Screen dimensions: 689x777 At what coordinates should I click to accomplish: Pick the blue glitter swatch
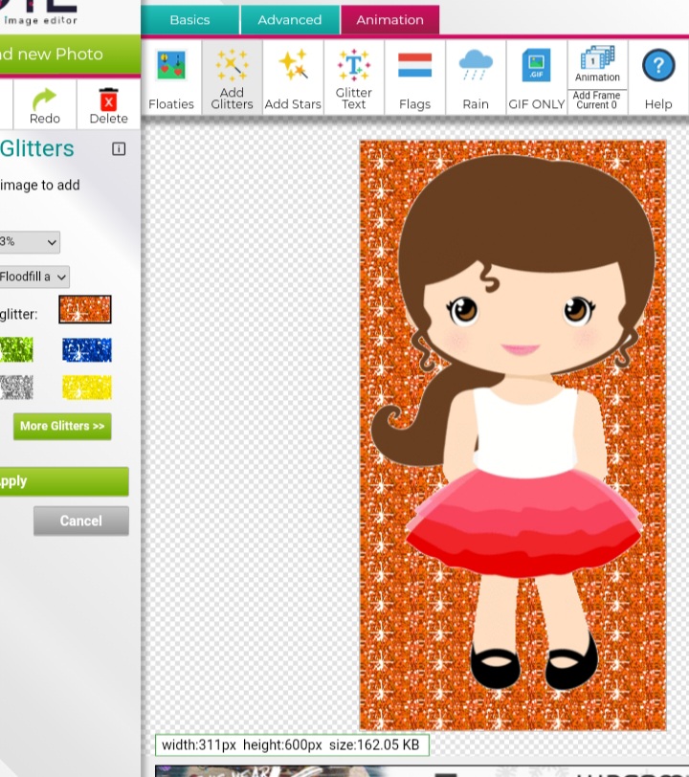(86, 350)
